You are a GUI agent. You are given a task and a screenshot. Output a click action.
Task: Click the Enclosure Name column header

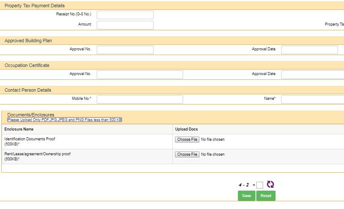(x=19, y=129)
